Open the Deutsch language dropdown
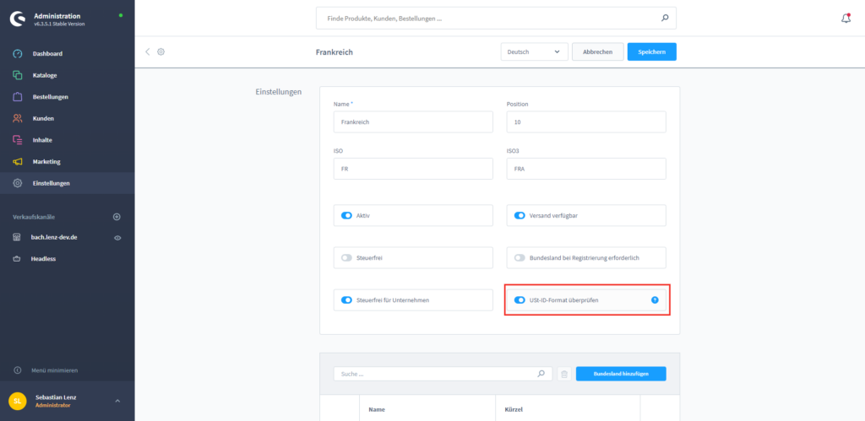This screenshot has height=421, width=865. pyautogui.click(x=534, y=51)
